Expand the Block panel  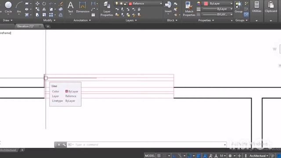click(172, 20)
